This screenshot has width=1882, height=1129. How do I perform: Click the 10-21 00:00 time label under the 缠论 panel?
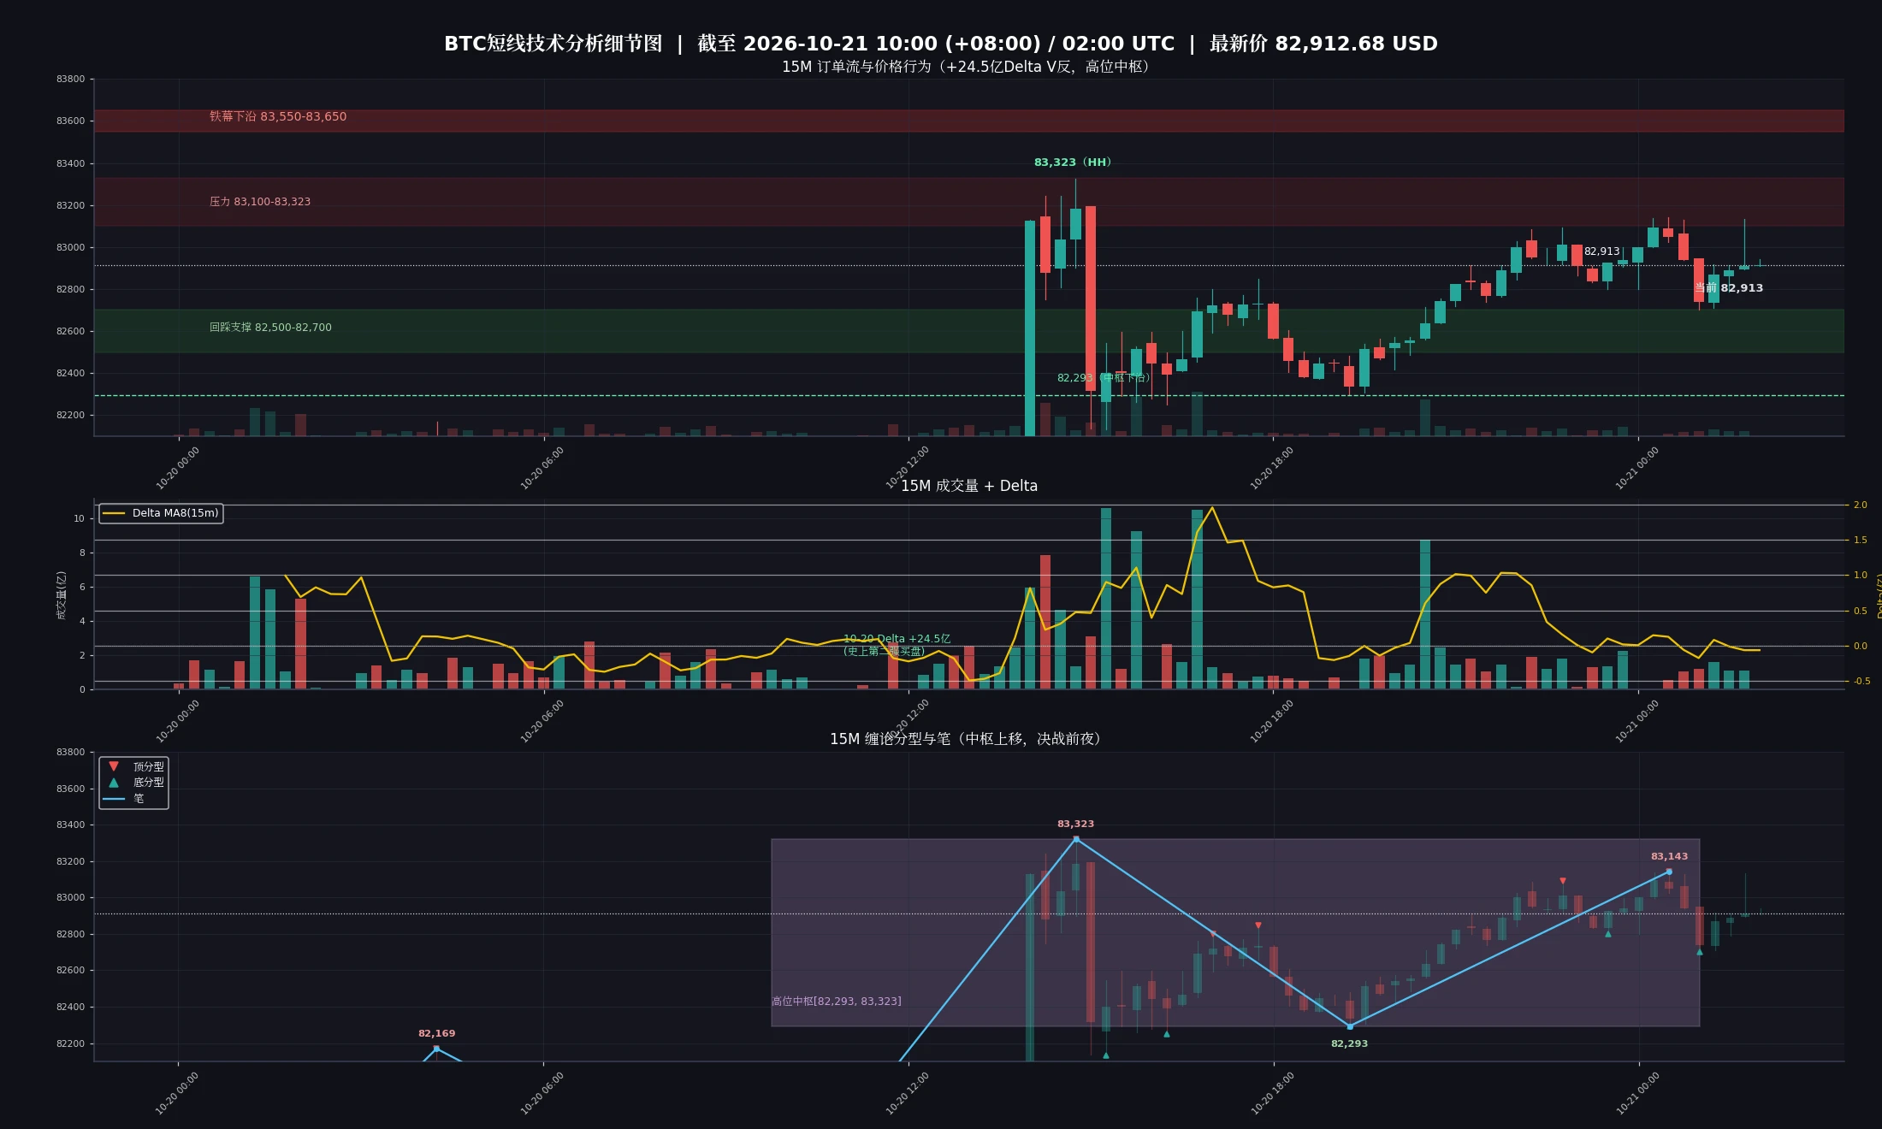point(1637,1093)
